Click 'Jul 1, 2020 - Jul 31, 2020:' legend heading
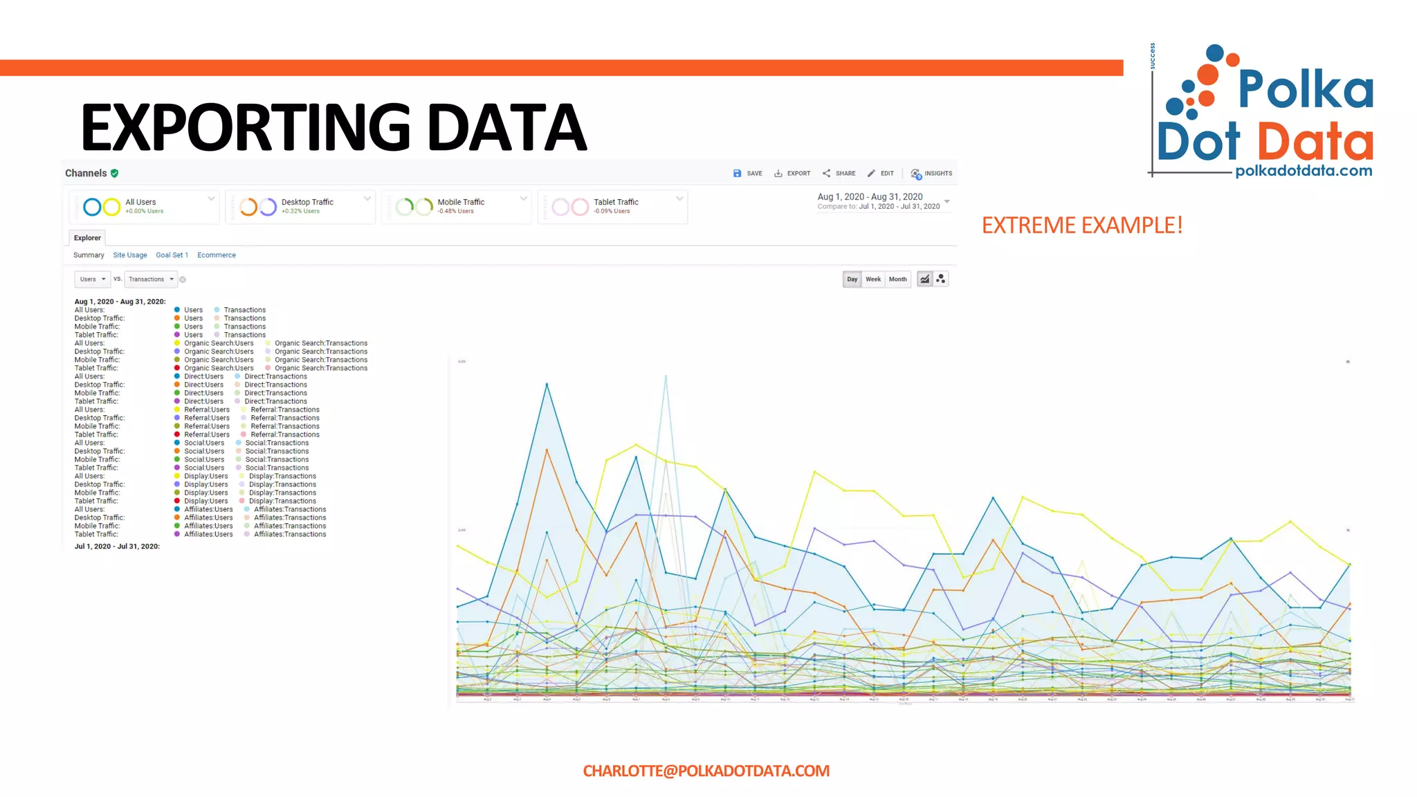Image resolution: width=1417 pixels, height=797 pixels. coord(117,547)
